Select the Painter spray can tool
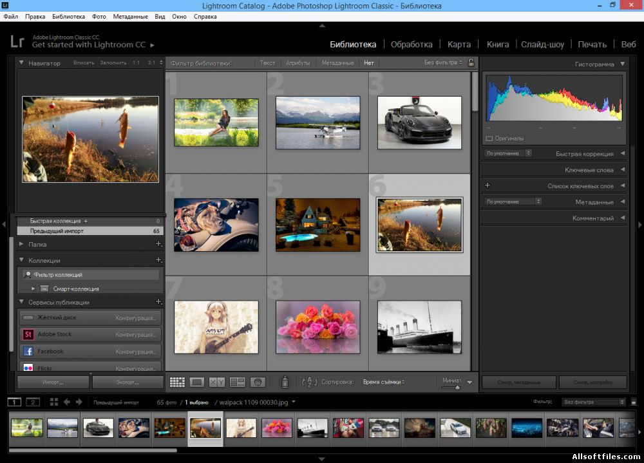 tap(285, 382)
